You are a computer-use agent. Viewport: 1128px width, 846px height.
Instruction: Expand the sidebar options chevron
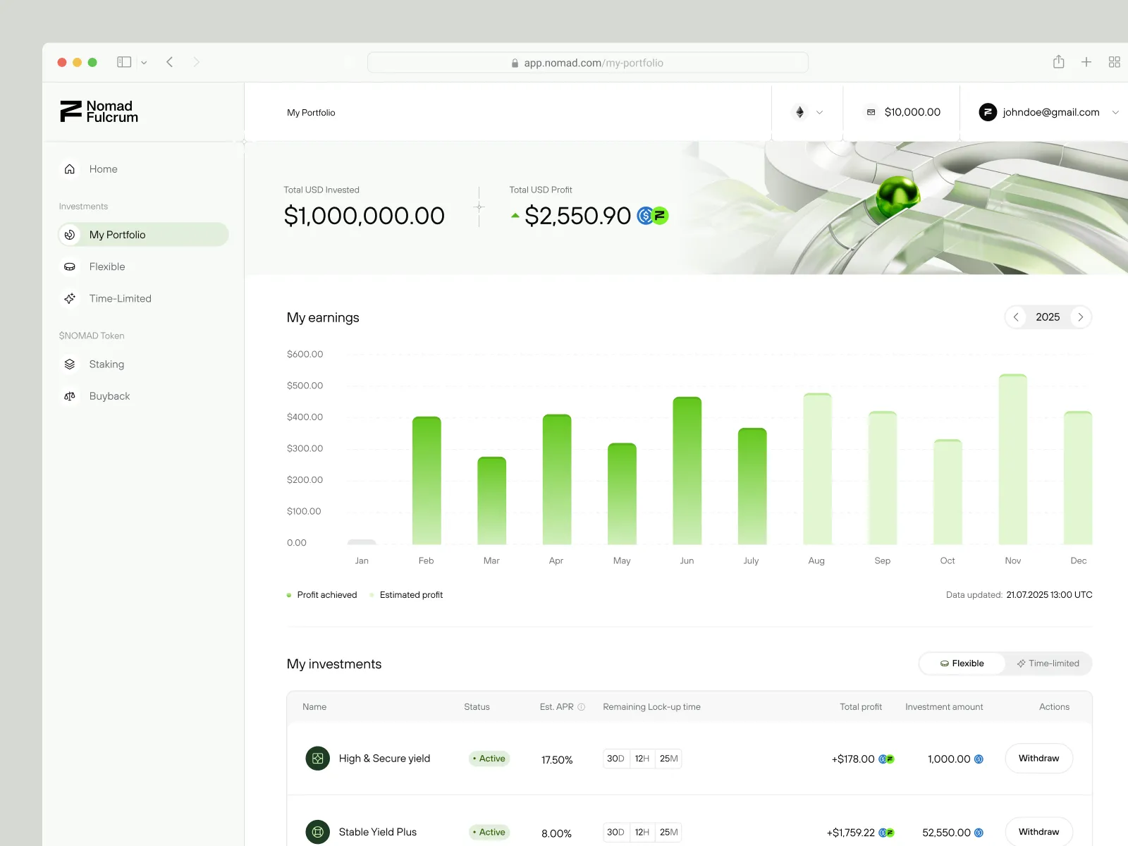click(x=144, y=63)
